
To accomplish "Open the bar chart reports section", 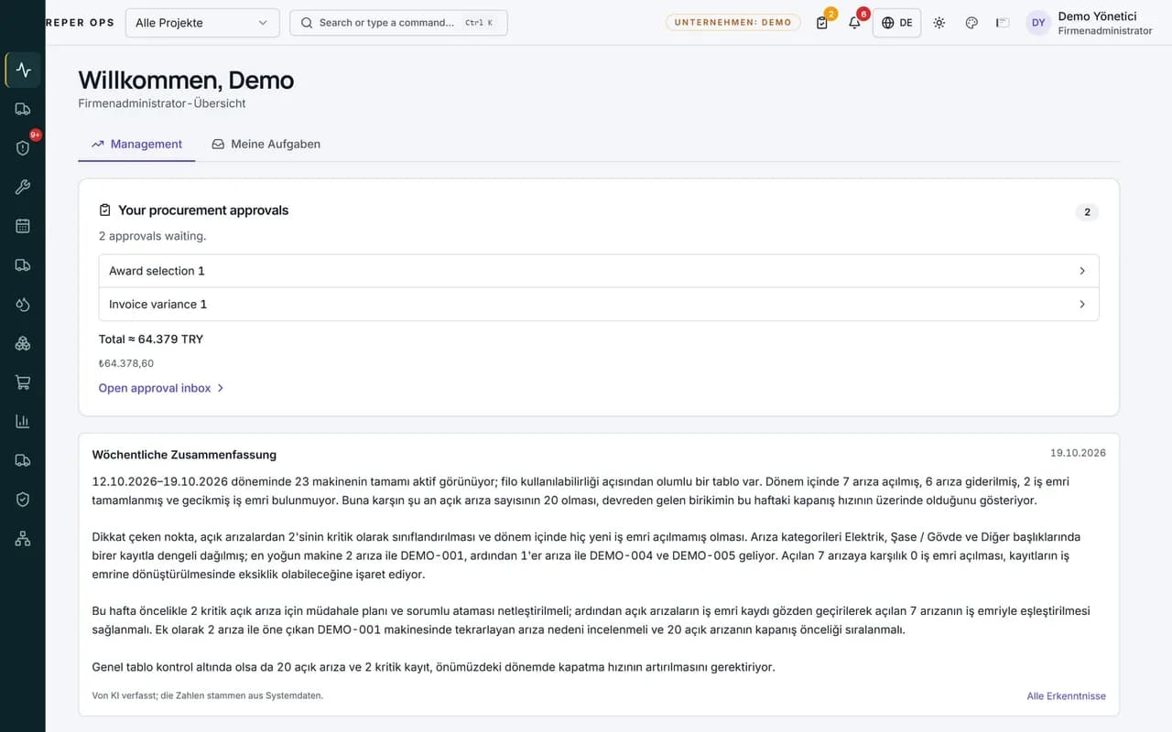I will coord(23,422).
